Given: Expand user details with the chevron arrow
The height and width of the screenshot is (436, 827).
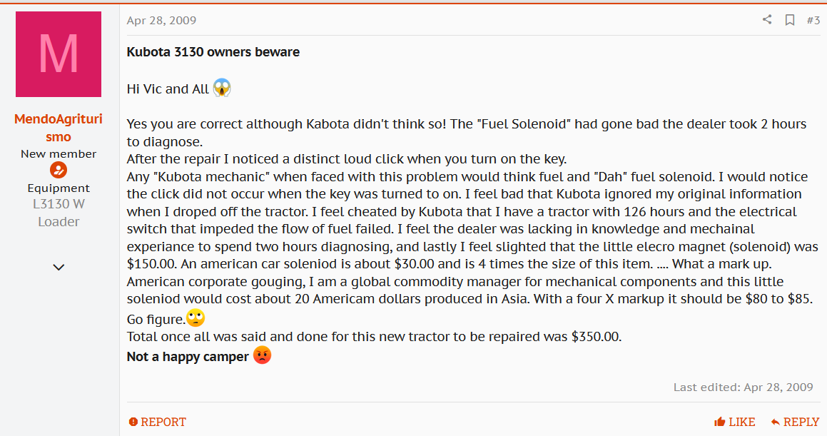Looking at the screenshot, I should [59, 268].
